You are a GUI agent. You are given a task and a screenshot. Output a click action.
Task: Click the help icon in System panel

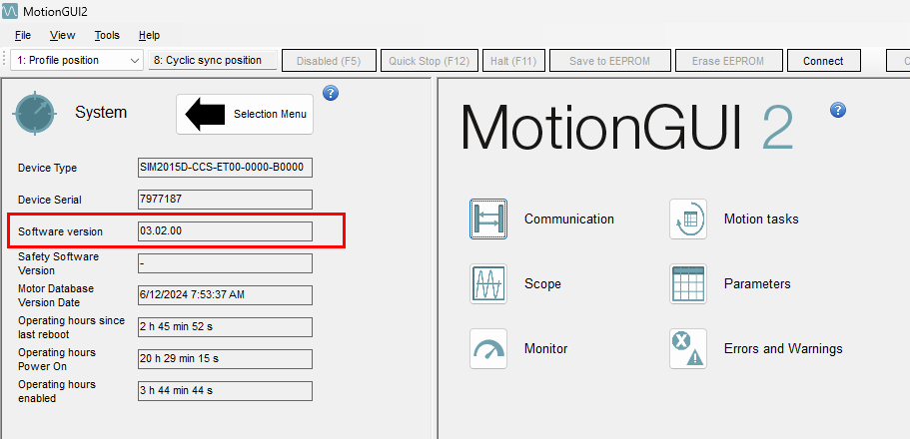[x=331, y=92]
